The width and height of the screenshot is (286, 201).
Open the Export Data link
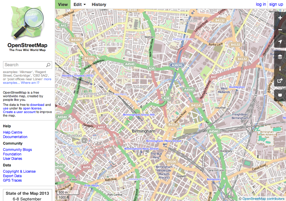(x=12, y=176)
